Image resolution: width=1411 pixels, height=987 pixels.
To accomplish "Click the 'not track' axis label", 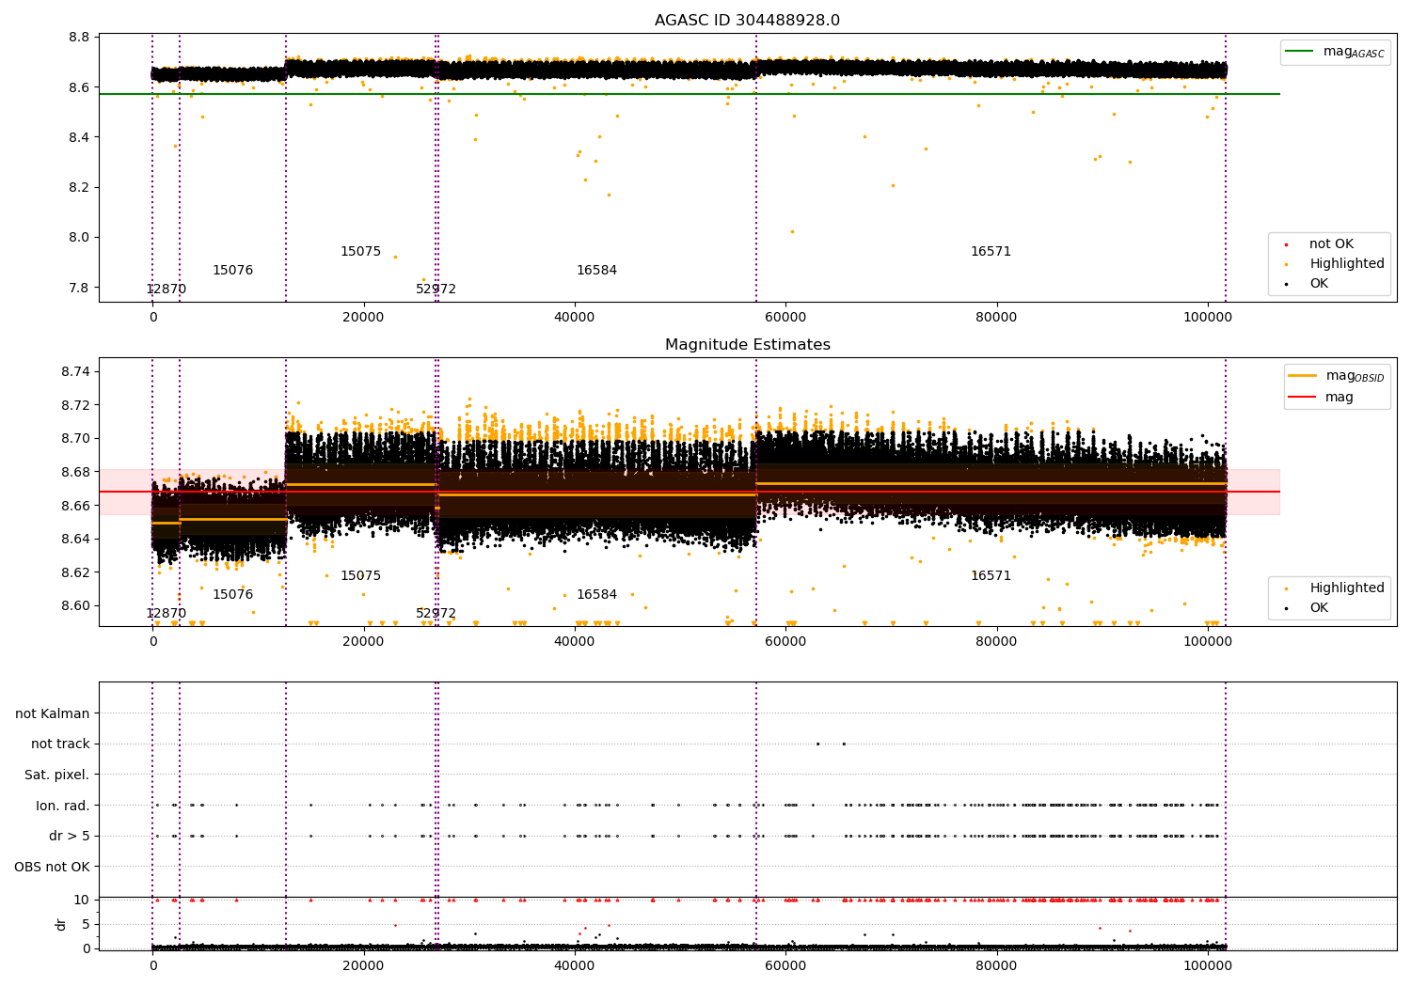I will pos(60,744).
